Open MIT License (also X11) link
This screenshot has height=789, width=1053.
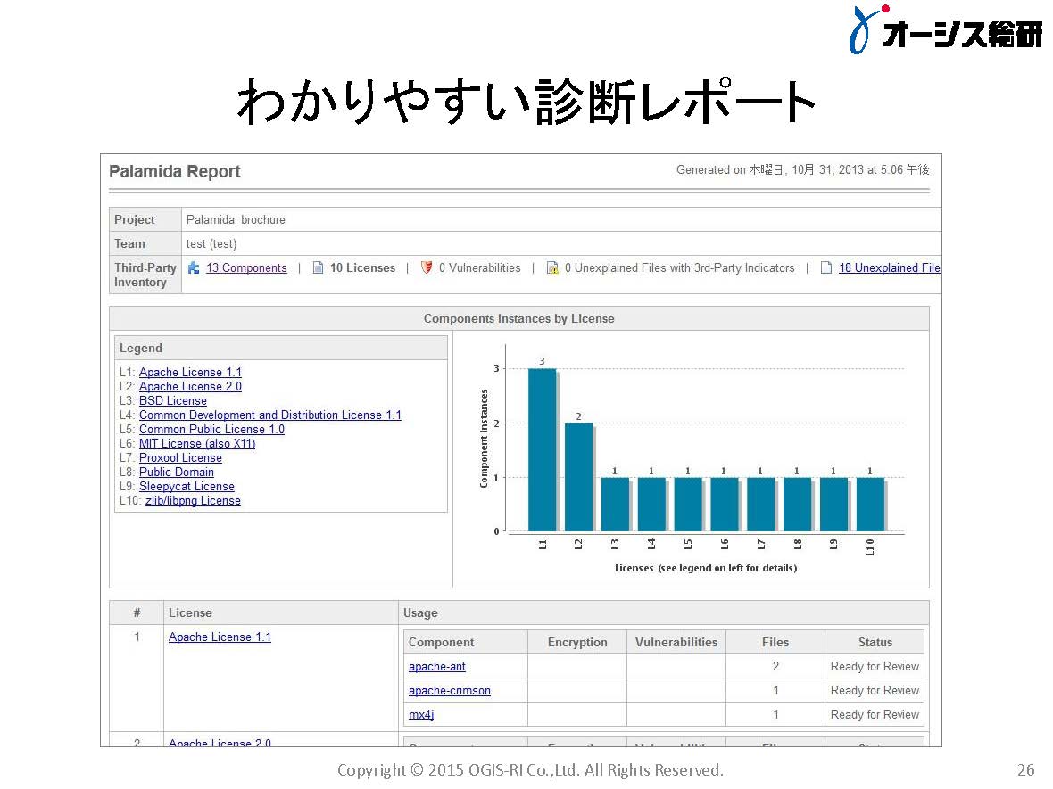point(196,443)
